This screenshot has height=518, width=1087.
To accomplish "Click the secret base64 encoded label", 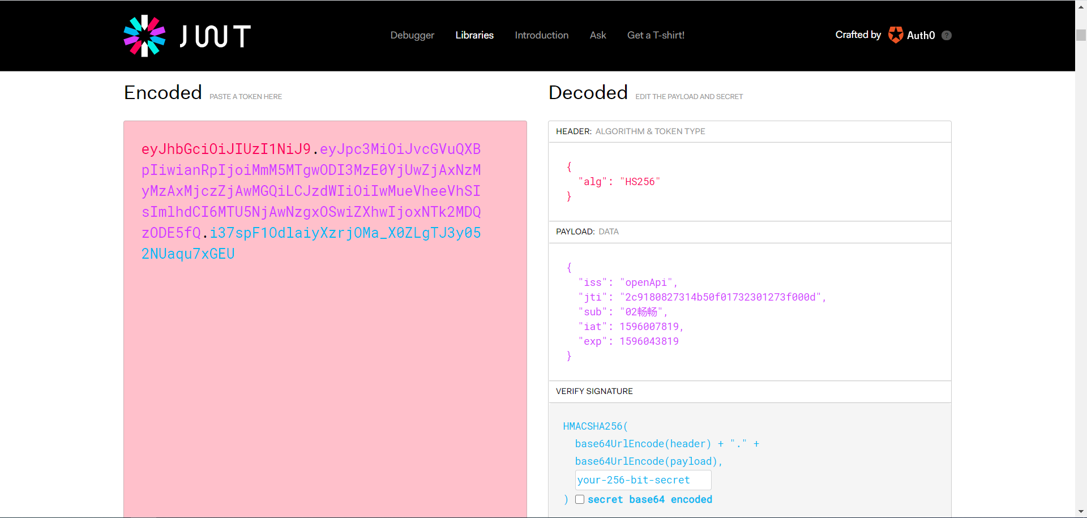I will (650, 499).
